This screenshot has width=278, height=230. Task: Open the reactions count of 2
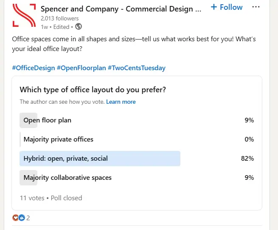[28, 218]
